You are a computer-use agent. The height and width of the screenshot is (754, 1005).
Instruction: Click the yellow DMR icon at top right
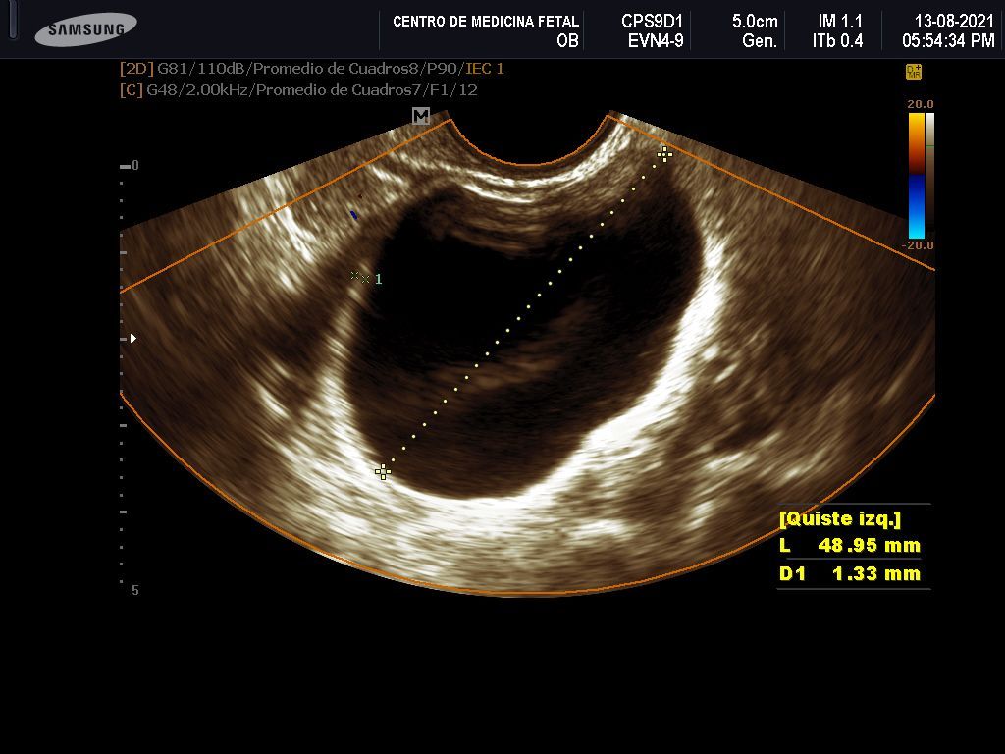[914, 72]
